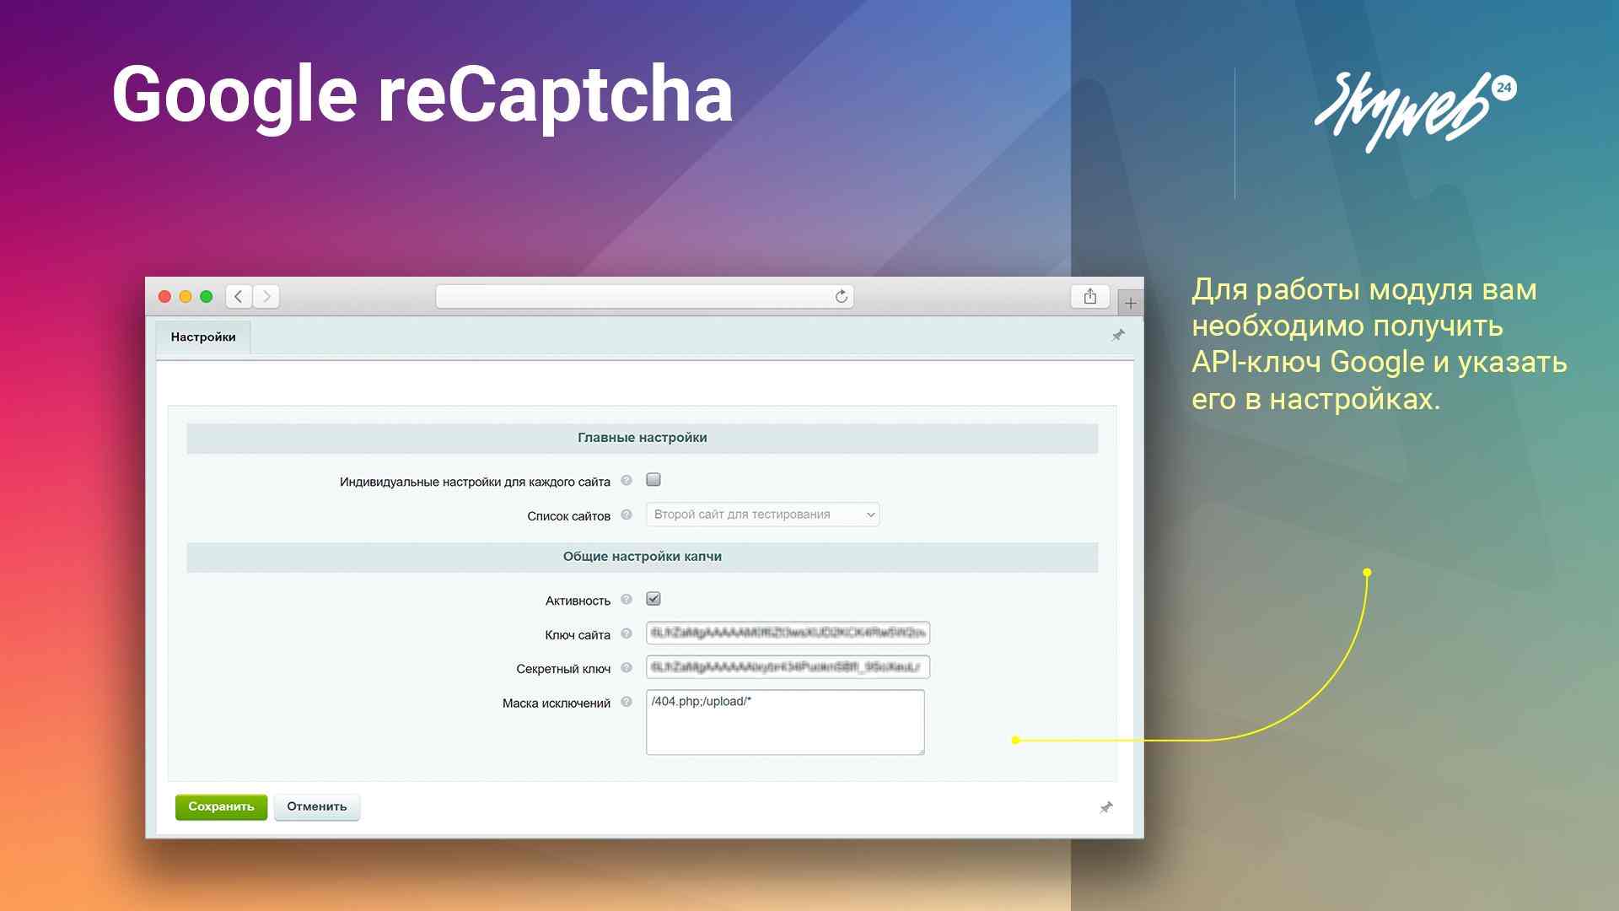Click the pin window icon top right
Image resolution: width=1619 pixels, height=911 pixels.
[1119, 335]
